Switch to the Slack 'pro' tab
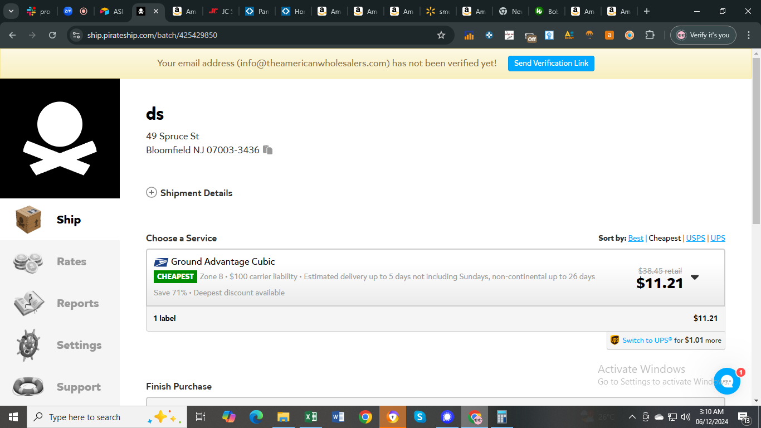761x428 pixels. pos(38,11)
